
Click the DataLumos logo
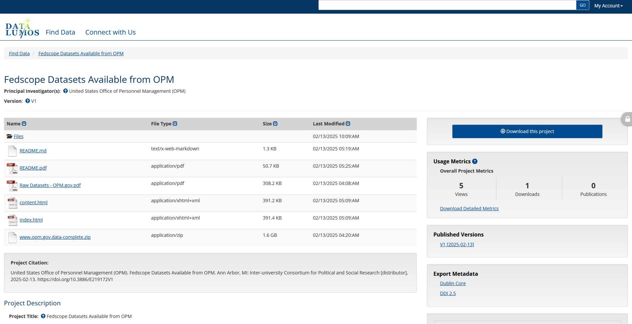coord(22,28)
